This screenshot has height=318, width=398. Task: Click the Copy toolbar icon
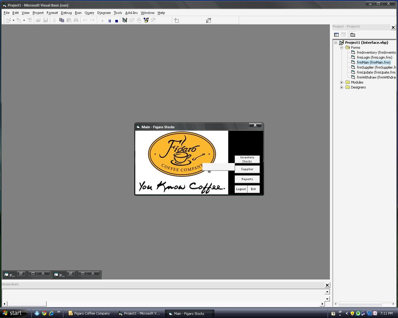coord(62,20)
